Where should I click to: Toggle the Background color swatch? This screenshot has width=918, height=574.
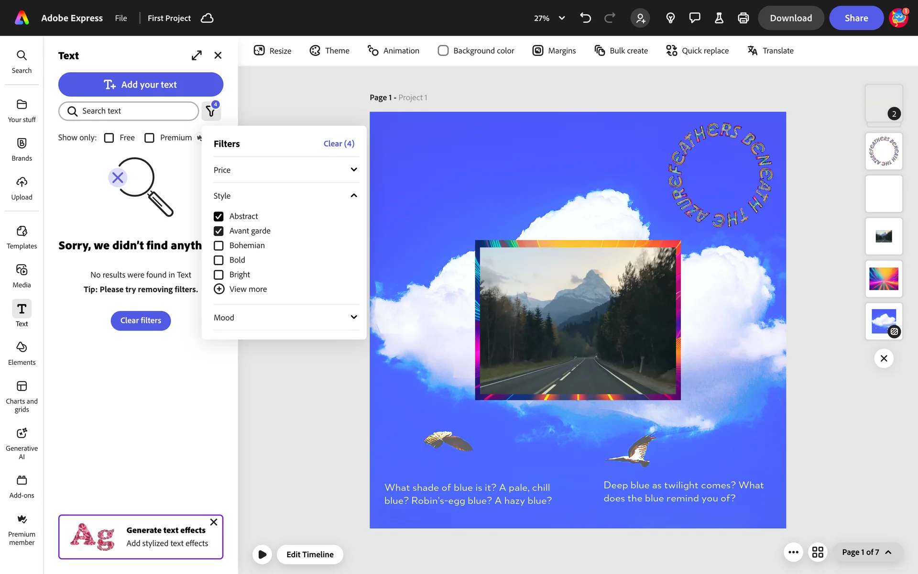(443, 51)
